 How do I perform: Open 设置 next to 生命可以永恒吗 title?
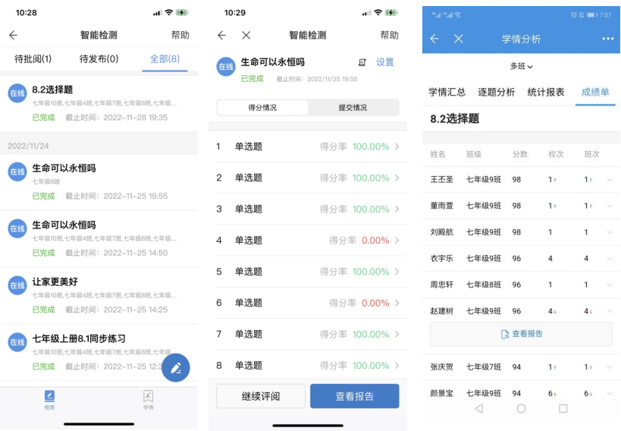pos(385,62)
